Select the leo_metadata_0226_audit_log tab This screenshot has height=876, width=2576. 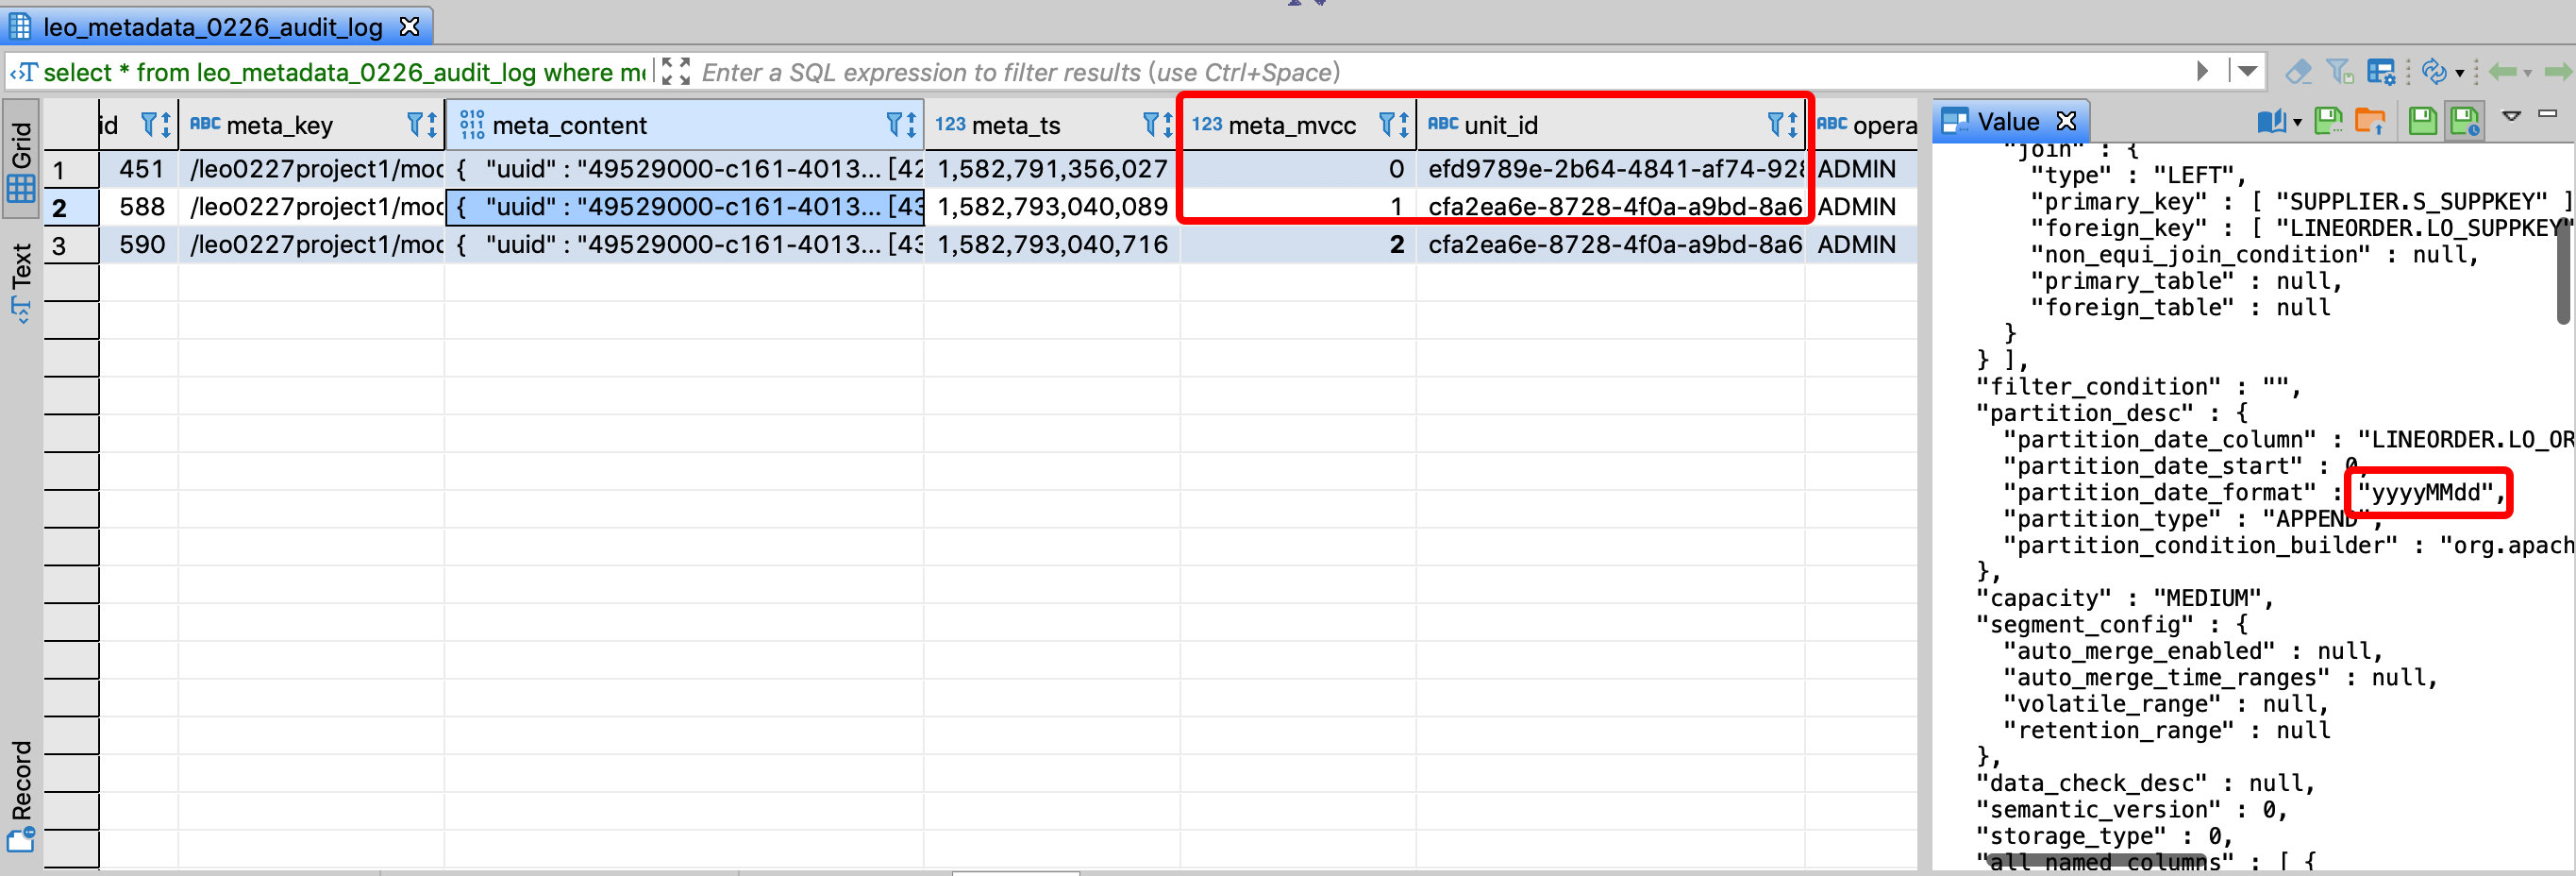click(212, 27)
